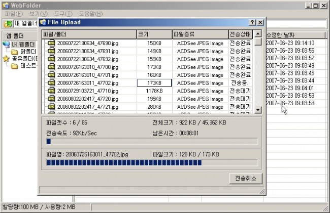The width and height of the screenshot is (330, 213).
Task: Open the 도움말(H) menu
Action: coord(90,14)
